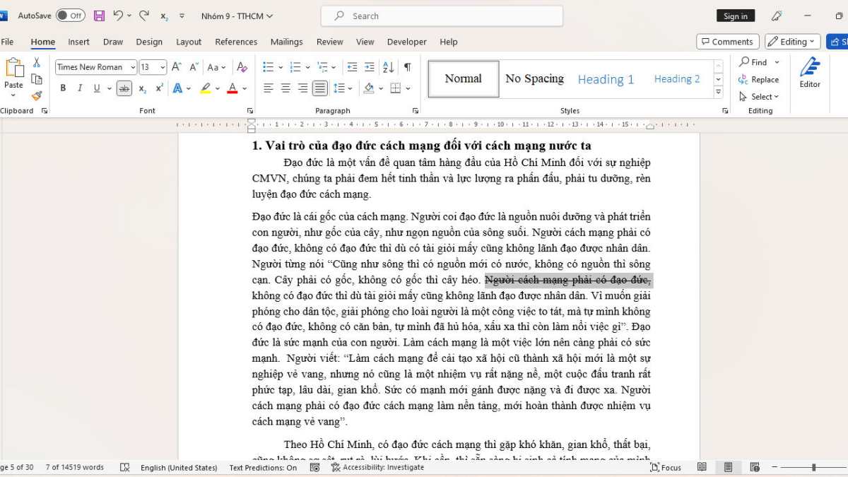This screenshot has width=848, height=477.
Task: Apply strikethrough to selected text
Action: click(124, 88)
